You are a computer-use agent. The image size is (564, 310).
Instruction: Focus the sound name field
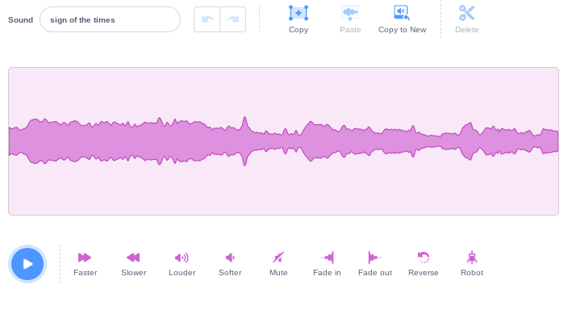tap(110, 19)
